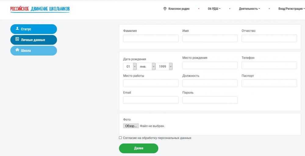The image size is (305, 156).
Task: Click the Дата рождения label
Action: coord(135,59)
